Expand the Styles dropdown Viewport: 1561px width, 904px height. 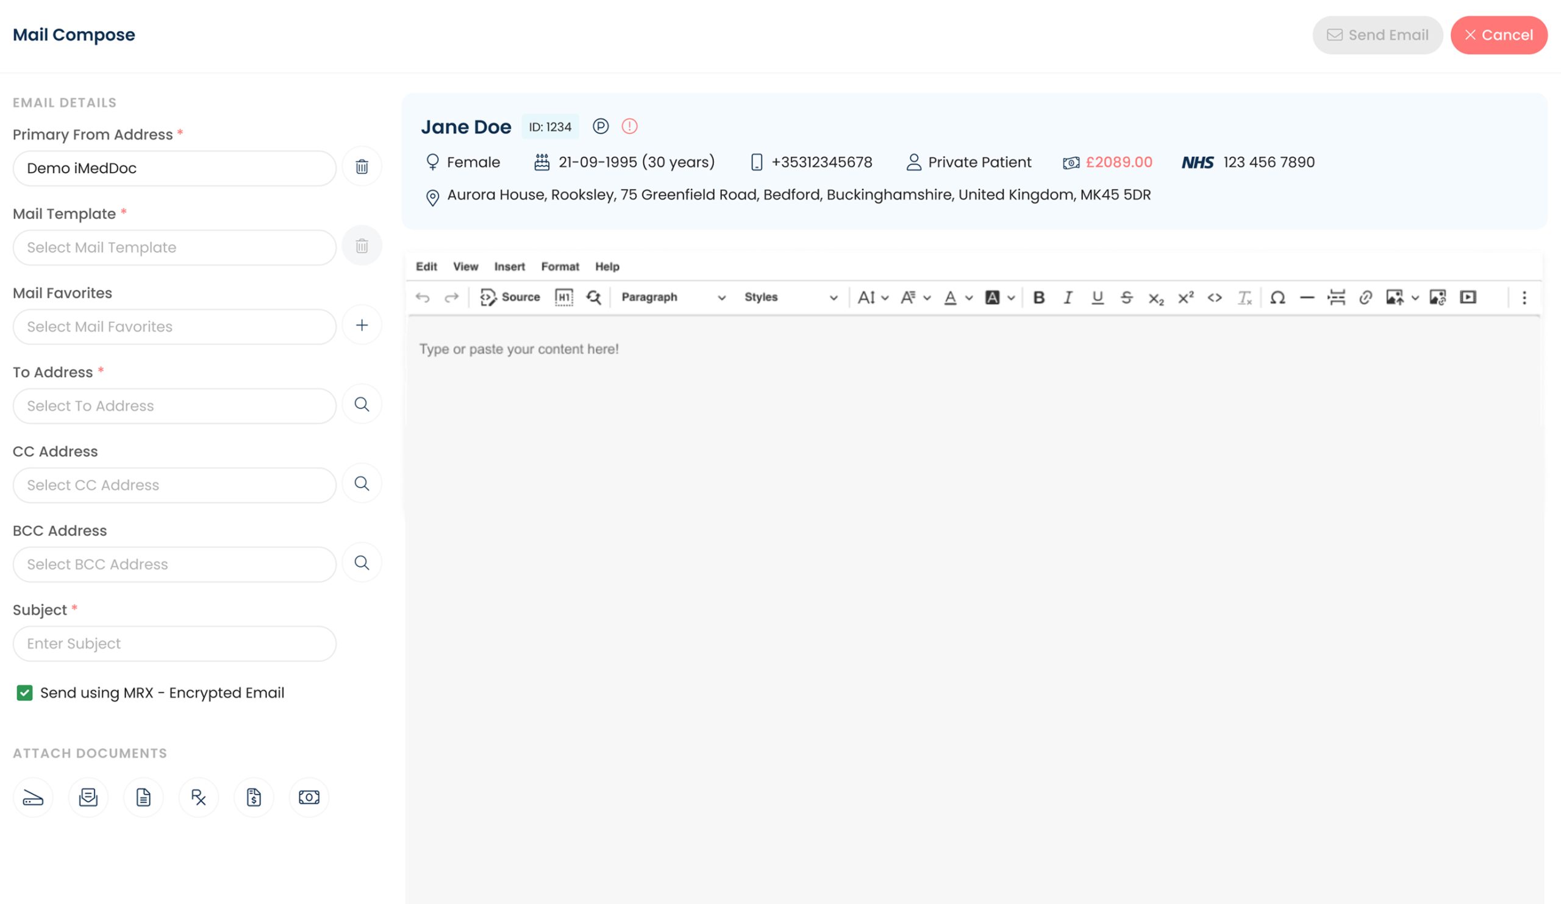(x=790, y=298)
